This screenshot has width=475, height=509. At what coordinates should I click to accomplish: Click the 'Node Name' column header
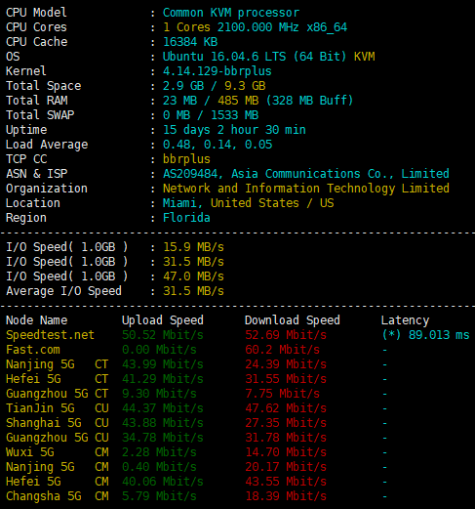(37, 320)
